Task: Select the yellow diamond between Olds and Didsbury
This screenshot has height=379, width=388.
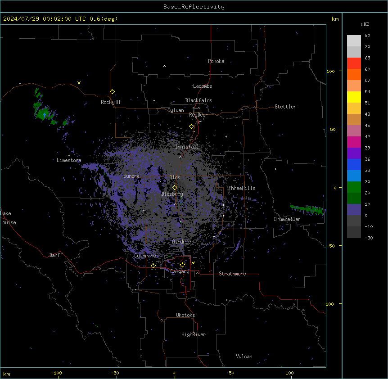Action: [x=175, y=188]
